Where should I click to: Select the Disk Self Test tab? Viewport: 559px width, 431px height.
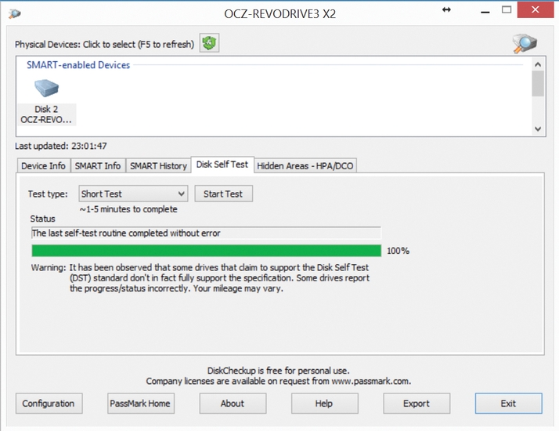click(x=222, y=165)
